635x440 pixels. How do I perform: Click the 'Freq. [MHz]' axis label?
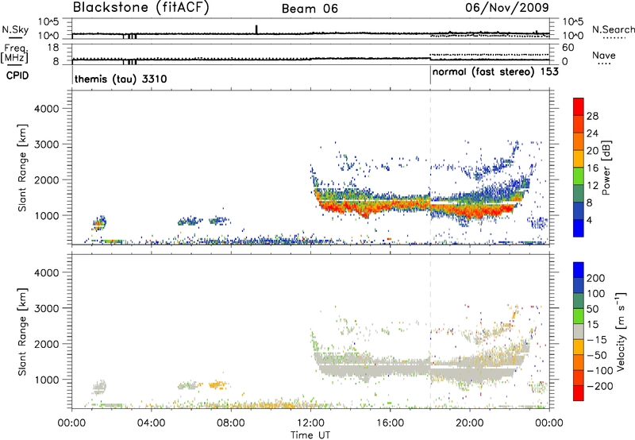pos(14,53)
